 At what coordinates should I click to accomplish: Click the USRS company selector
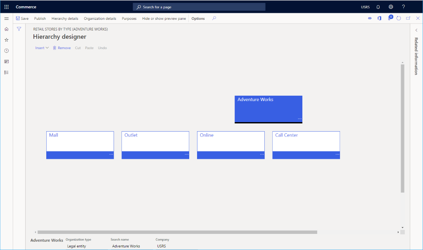pos(365,7)
